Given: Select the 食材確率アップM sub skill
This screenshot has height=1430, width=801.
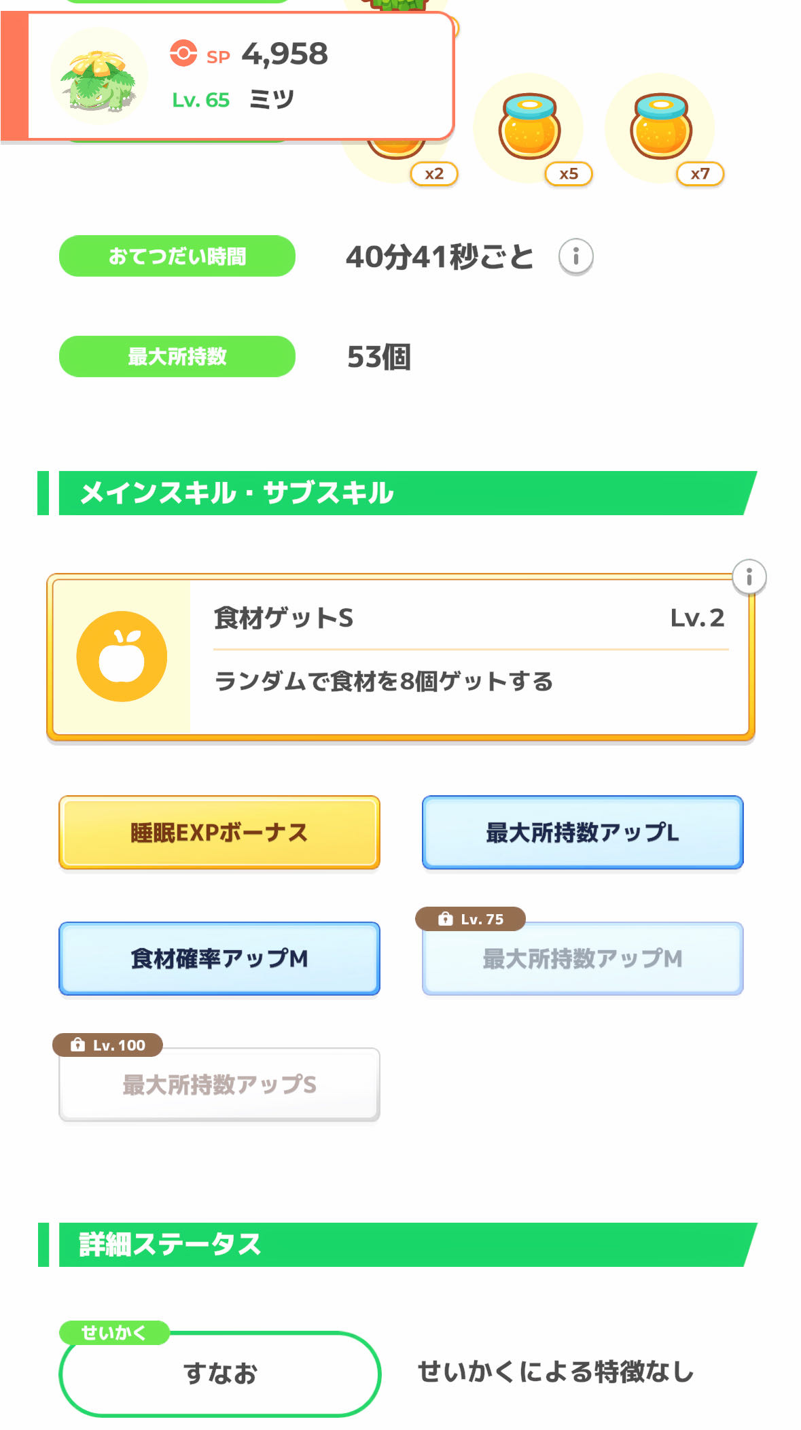Looking at the screenshot, I should tap(219, 958).
